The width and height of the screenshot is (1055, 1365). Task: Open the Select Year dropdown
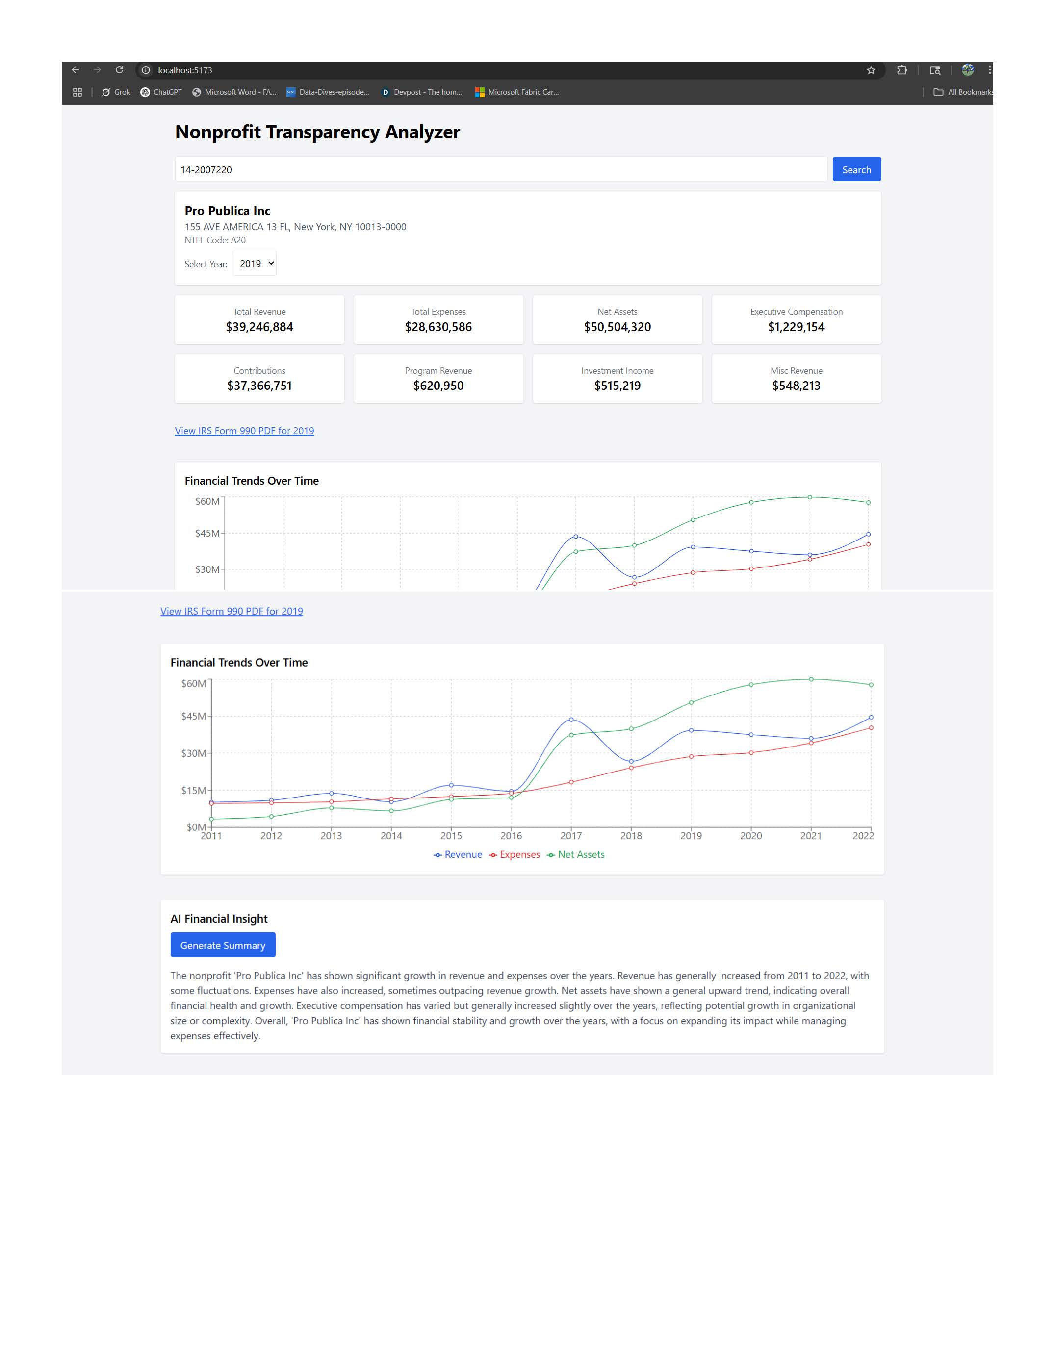tap(255, 264)
